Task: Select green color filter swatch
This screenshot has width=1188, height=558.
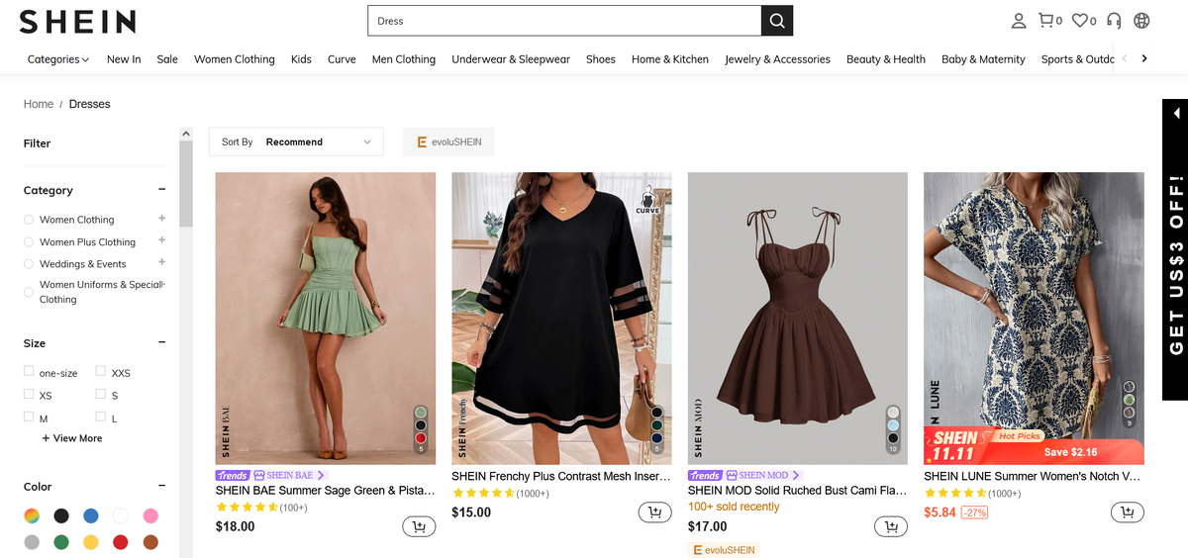Action: pyautogui.click(x=61, y=542)
